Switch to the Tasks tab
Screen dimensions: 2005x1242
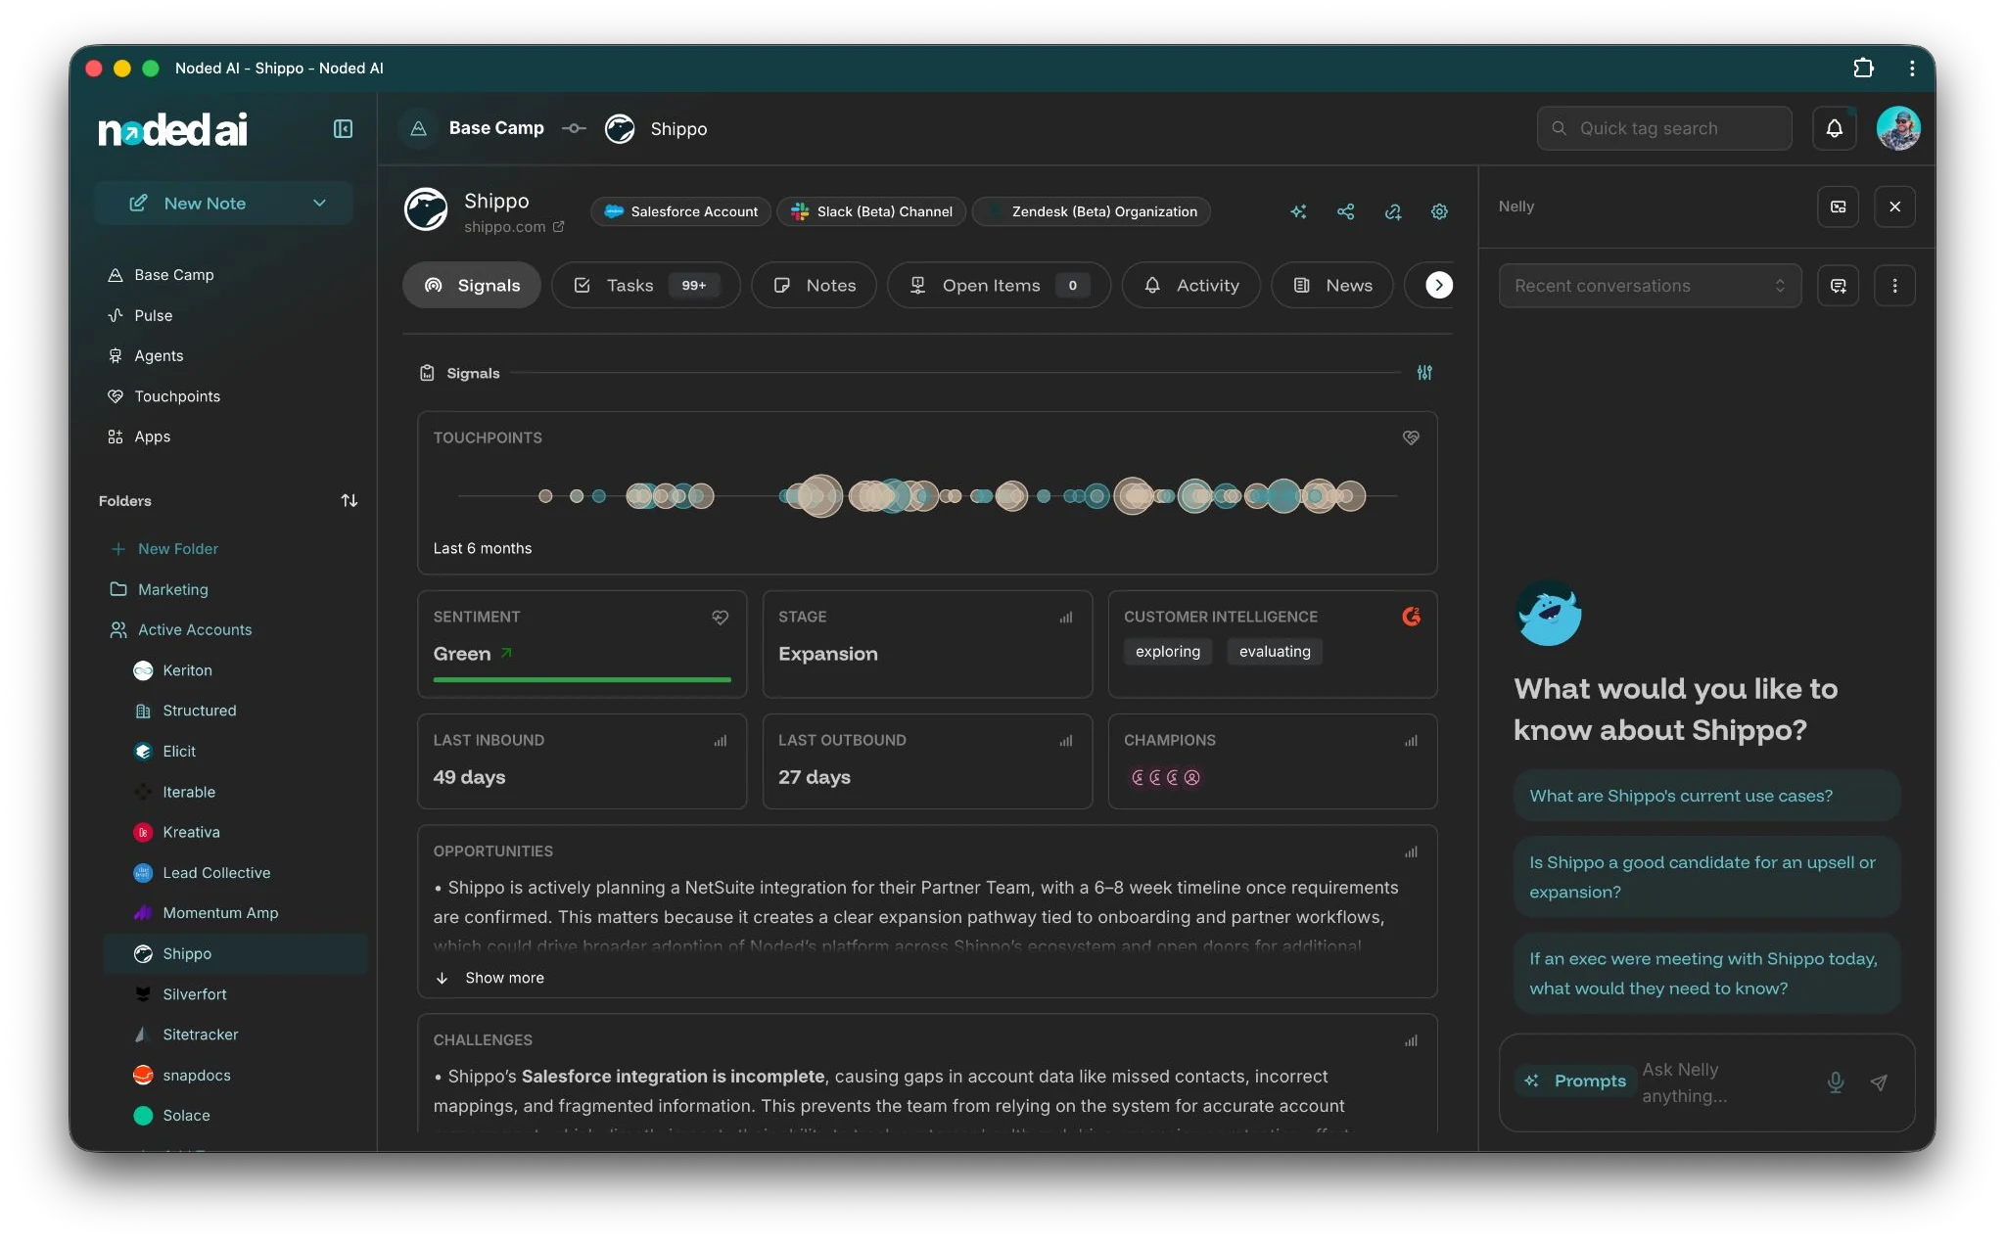[645, 286]
